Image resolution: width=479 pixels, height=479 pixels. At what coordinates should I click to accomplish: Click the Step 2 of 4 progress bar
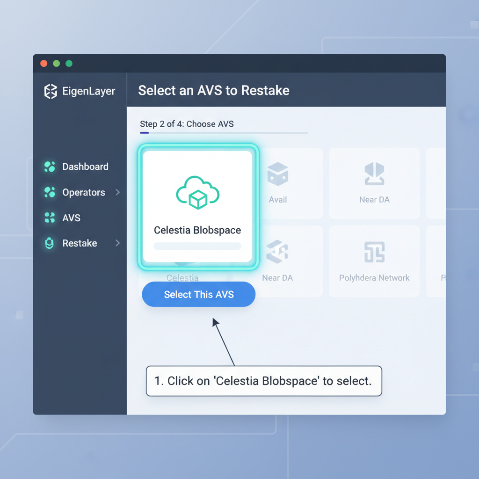pyautogui.click(x=224, y=133)
